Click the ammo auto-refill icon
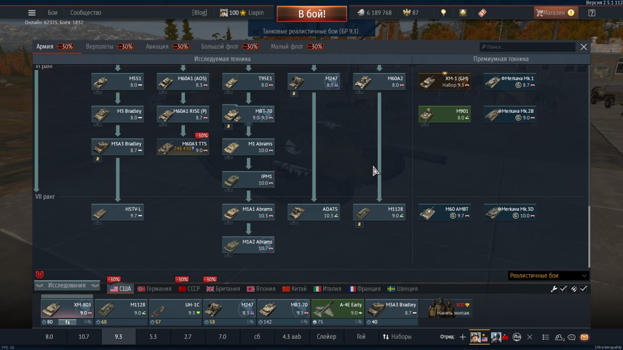The image size is (623, 350). coord(574,289)
